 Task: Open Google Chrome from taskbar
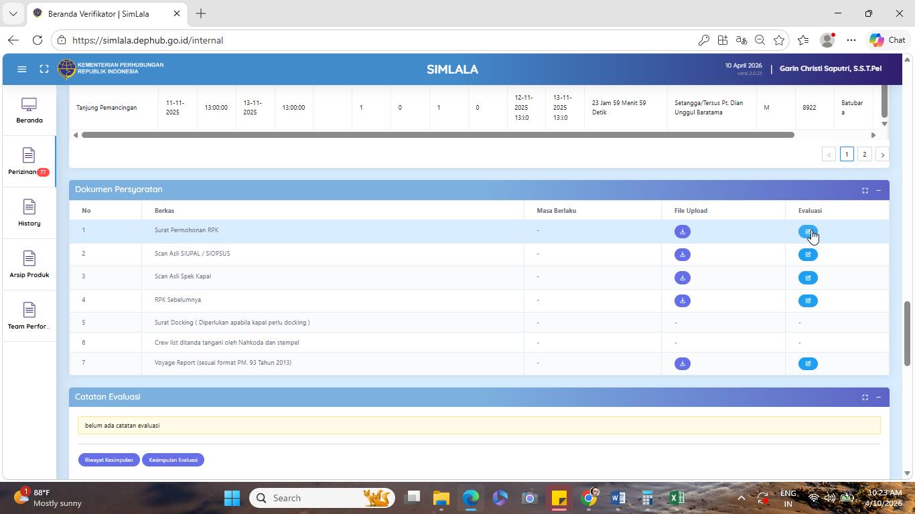pos(589,498)
